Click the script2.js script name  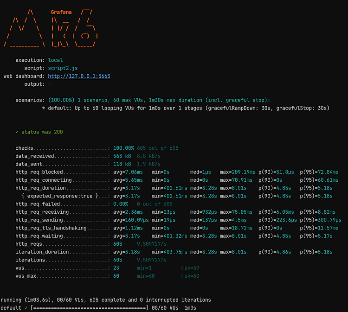63,68
